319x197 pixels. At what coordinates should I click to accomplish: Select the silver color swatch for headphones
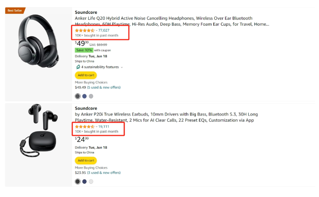(x=91, y=96)
